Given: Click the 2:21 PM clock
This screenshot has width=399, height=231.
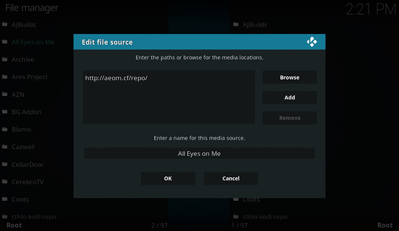Looking at the screenshot, I should coord(371,10).
